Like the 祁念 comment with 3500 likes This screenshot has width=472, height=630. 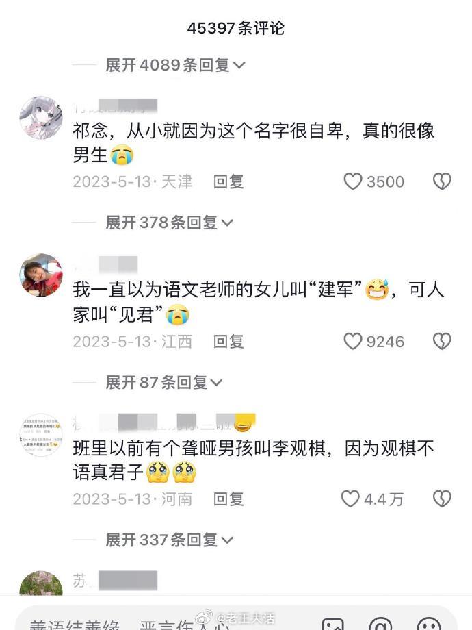click(x=353, y=181)
